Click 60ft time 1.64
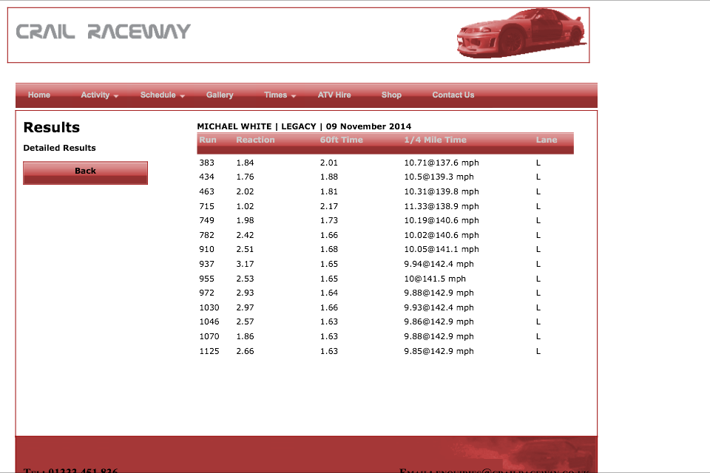The height and width of the screenshot is (473, 710). (329, 293)
